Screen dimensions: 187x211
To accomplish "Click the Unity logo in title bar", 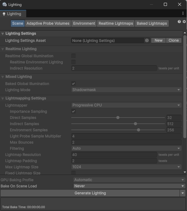I will coord(4,5).
